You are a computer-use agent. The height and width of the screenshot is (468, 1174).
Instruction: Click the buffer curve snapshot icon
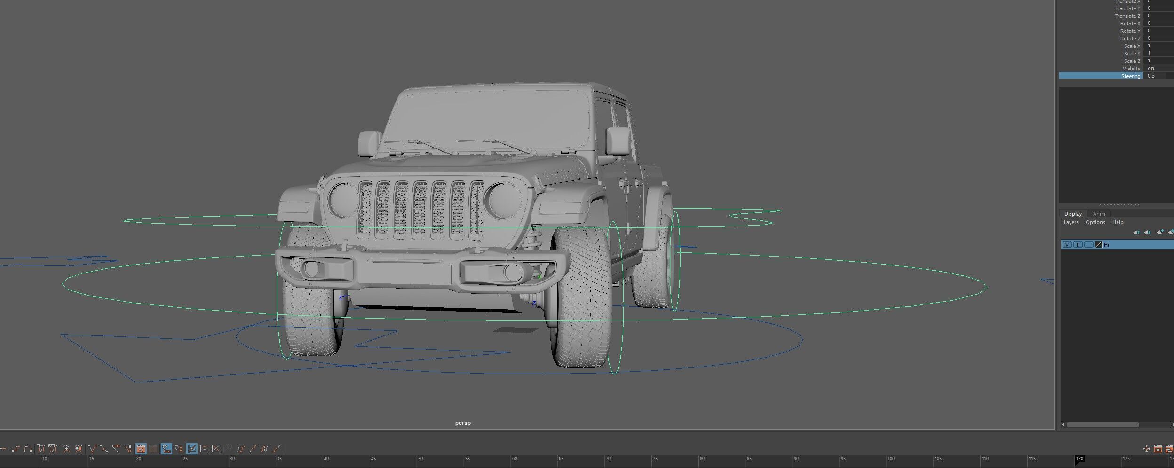click(x=67, y=449)
